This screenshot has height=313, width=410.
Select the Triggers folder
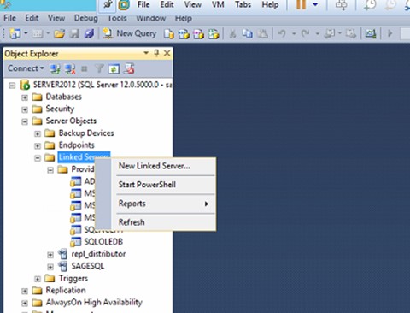[73, 278]
